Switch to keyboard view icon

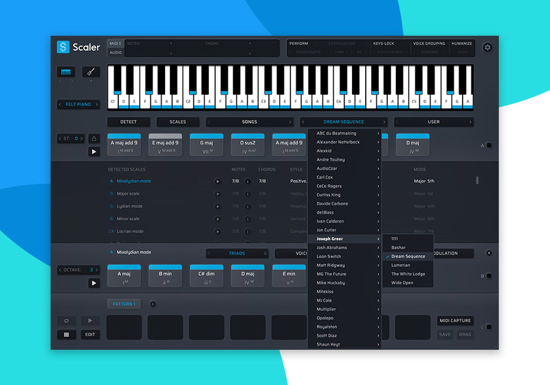[66, 72]
